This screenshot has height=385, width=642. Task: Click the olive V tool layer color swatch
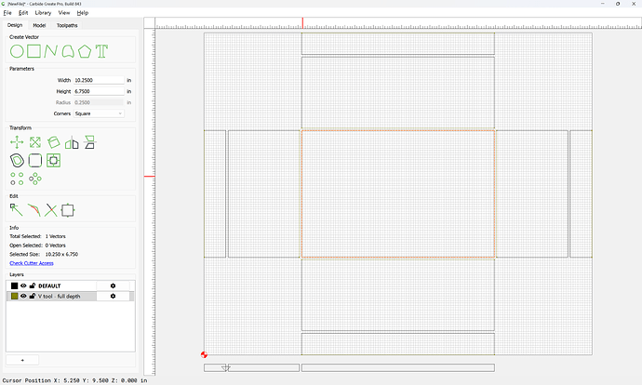click(14, 296)
